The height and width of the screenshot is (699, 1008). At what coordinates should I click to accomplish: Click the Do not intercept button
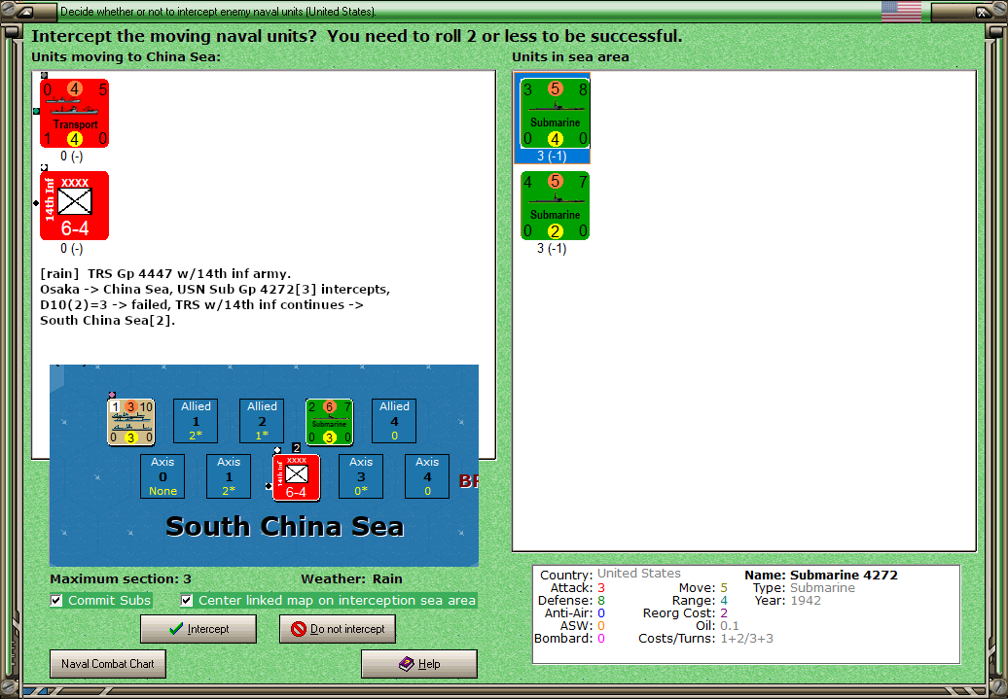tap(338, 629)
